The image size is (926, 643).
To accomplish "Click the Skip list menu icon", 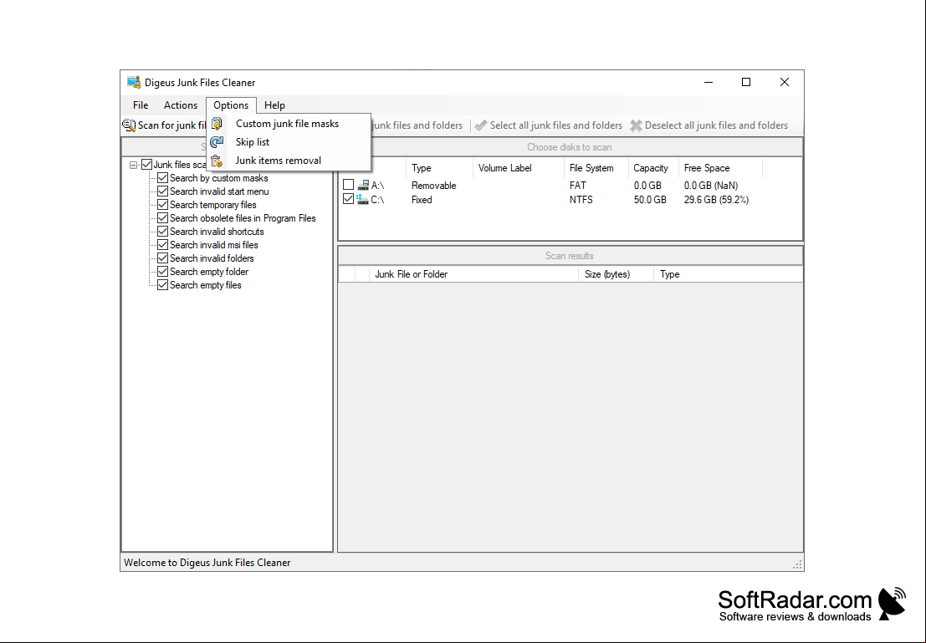I will pyautogui.click(x=217, y=141).
